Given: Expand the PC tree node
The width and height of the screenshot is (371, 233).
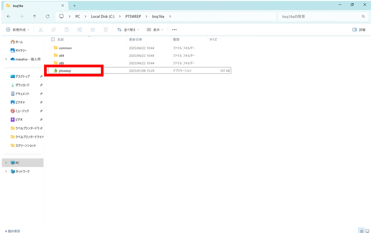Looking at the screenshot, I should (x=6, y=163).
